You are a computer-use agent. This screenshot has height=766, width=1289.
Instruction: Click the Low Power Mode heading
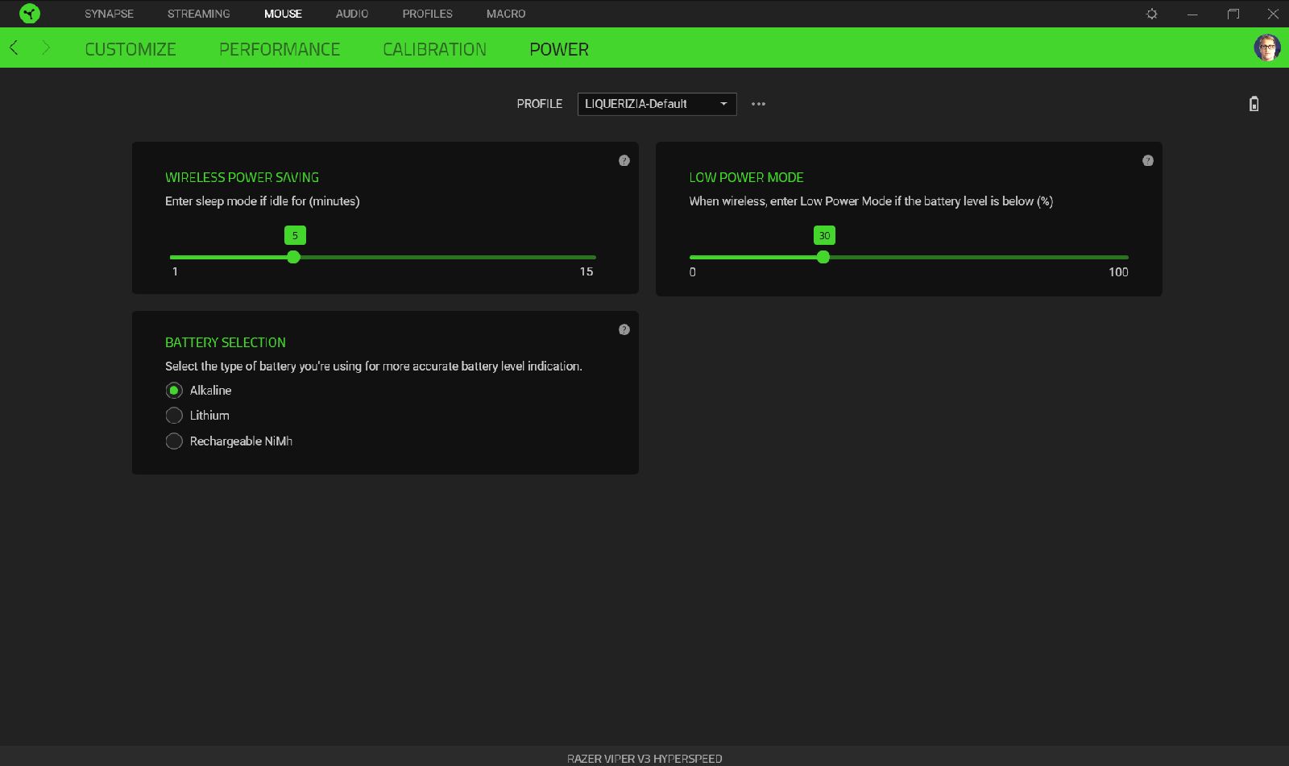click(746, 177)
